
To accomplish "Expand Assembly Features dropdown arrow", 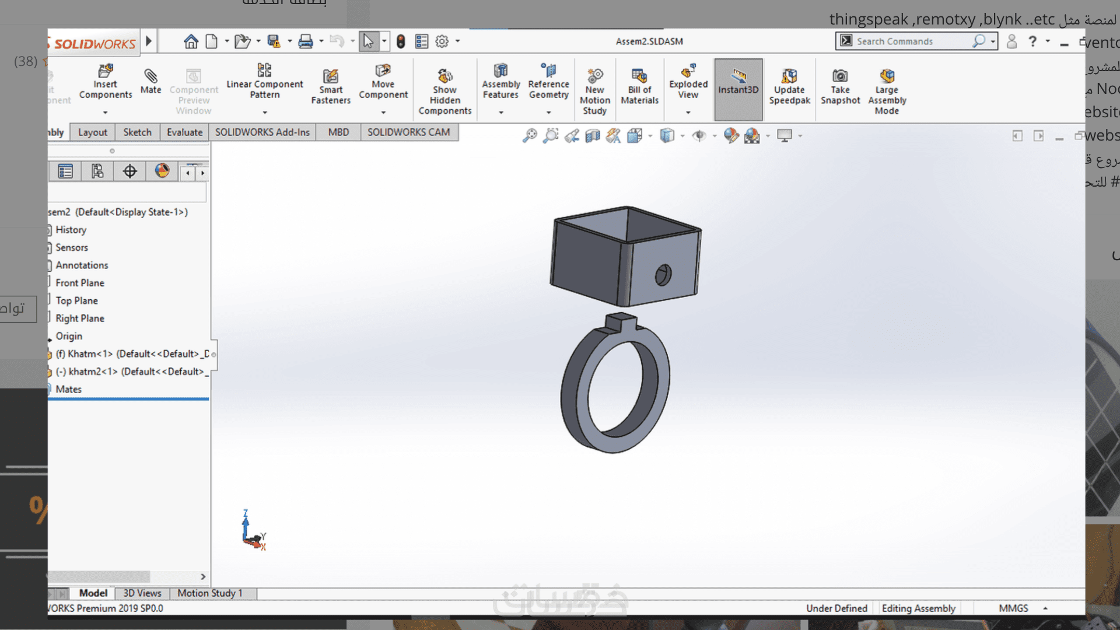I will click(x=501, y=112).
